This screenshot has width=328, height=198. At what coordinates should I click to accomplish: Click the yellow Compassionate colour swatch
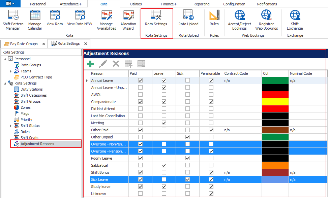[275, 102]
